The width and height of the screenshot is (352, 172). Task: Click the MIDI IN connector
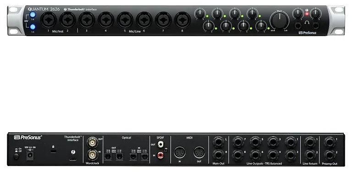[180, 152]
